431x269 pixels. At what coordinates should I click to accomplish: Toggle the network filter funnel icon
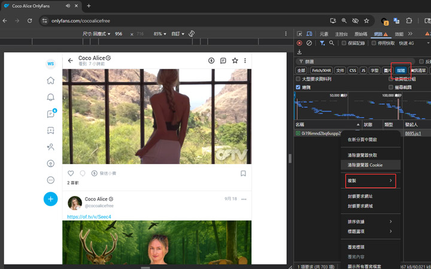point(322,43)
